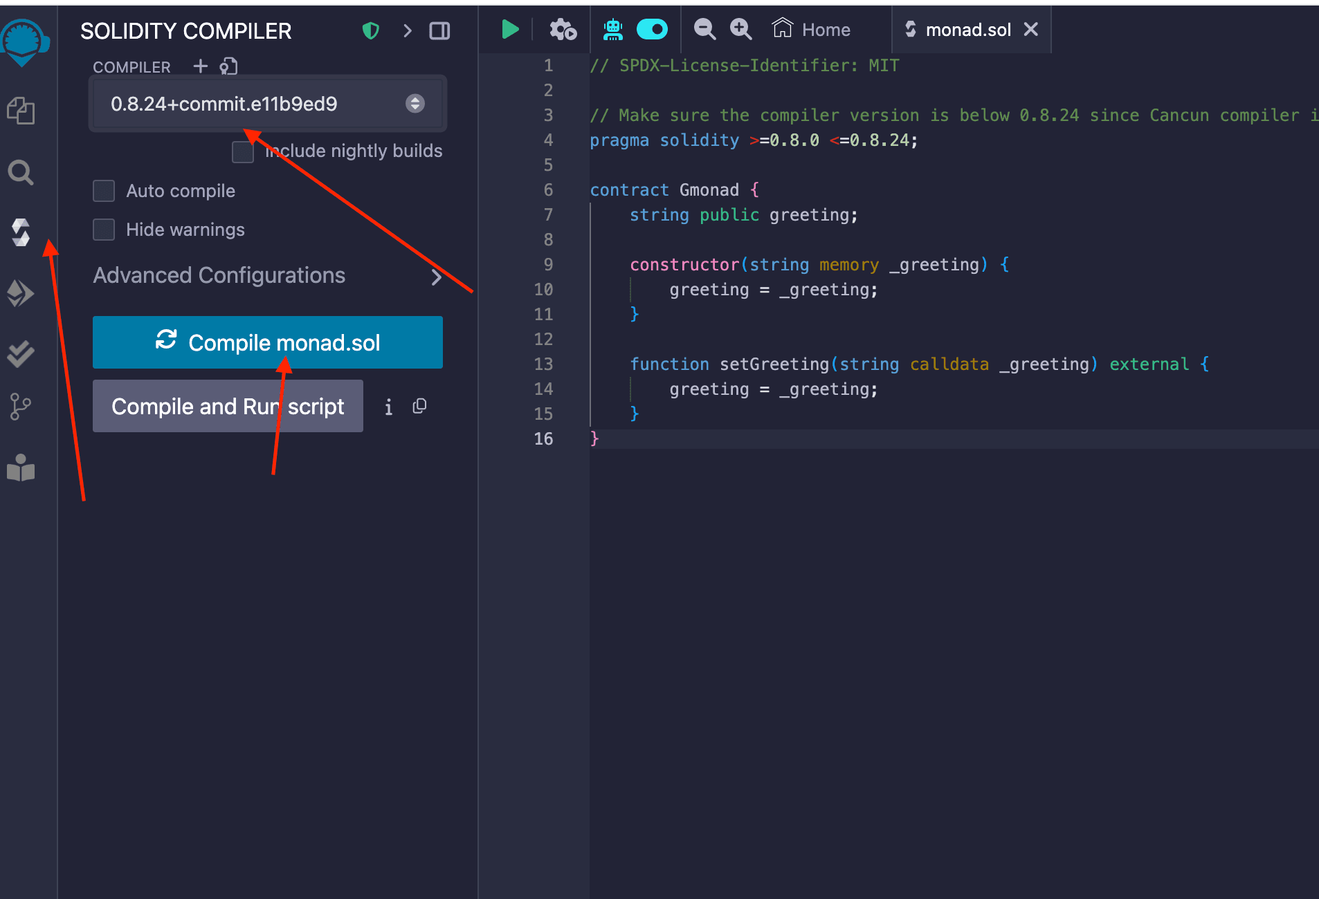Open the Git source control icon
The image size is (1319, 899).
point(21,407)
